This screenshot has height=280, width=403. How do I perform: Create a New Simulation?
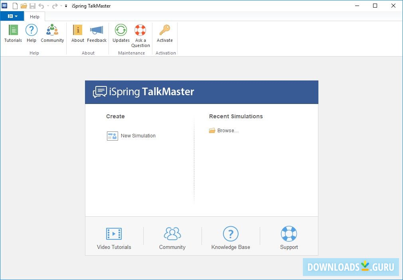131,136
